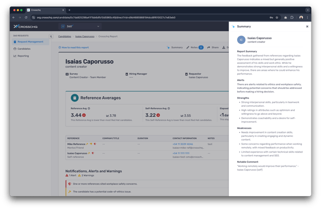Click the Summary sparkle button
Screen dimensions: 321x209
coord(175,47)
